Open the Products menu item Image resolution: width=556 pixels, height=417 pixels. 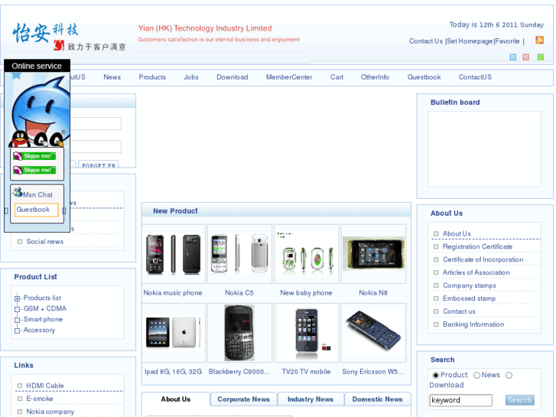coord(152,77)
